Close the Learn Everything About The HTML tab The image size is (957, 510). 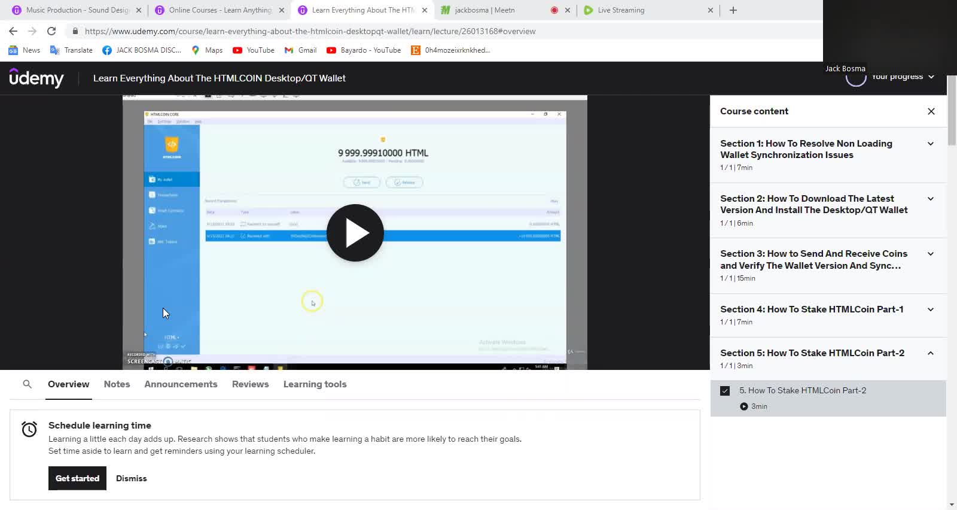pos(425,10)
